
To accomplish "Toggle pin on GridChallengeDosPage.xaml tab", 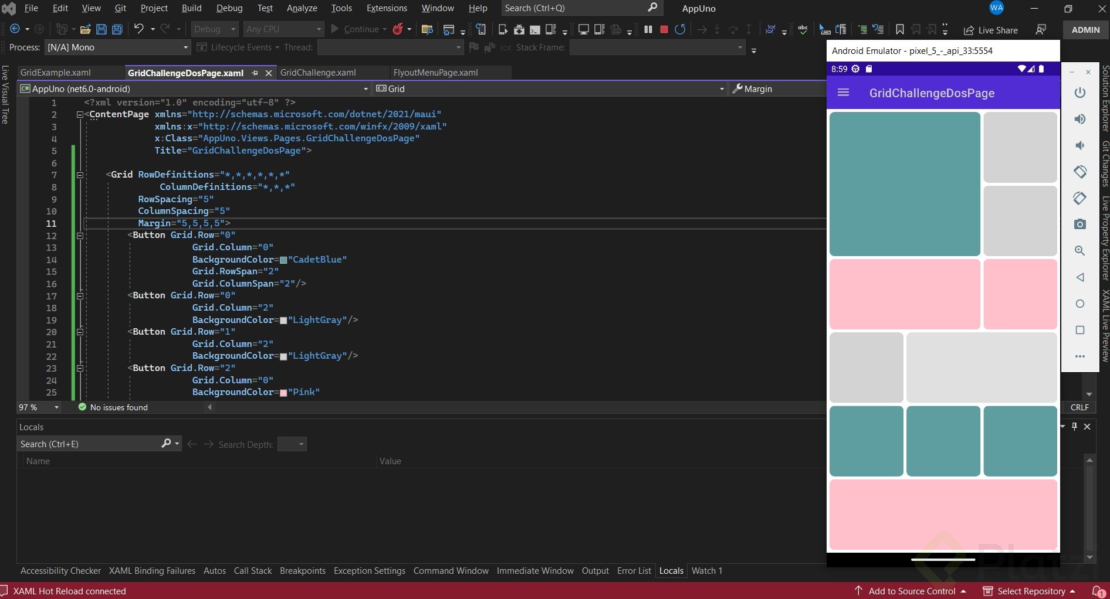I will [255, 73].
